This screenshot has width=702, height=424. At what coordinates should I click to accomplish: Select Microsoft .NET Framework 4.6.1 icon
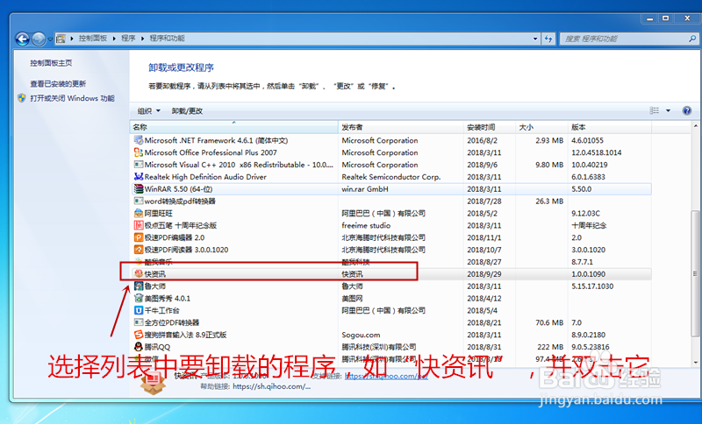pos(139,140)
